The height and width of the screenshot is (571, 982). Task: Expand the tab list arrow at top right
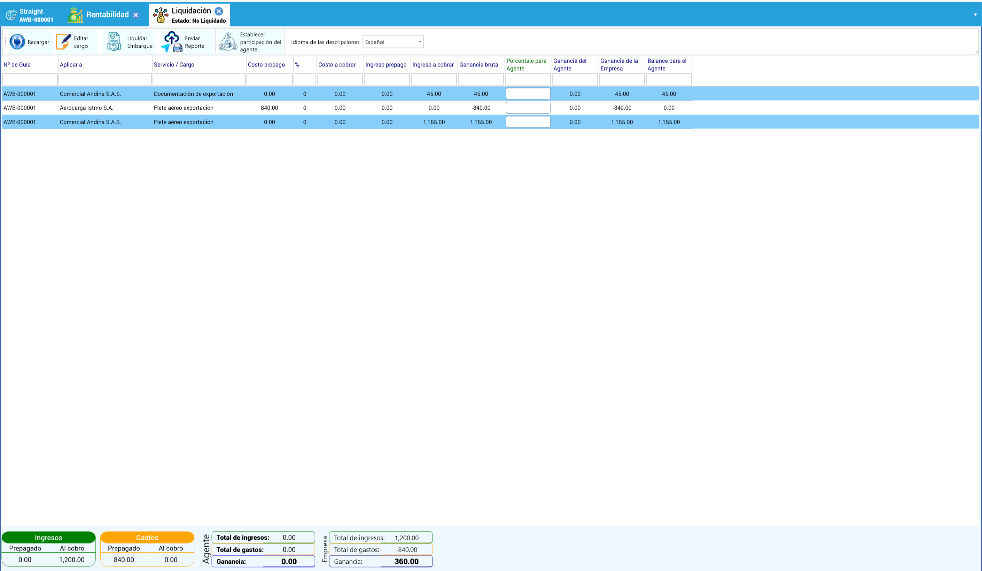pos(975,14)
